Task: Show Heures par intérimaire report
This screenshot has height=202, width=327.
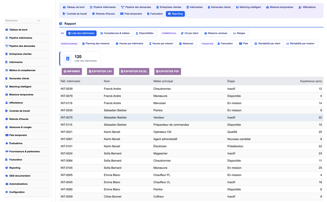Action: pos(129,43)
